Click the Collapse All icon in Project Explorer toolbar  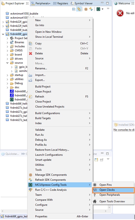(x=74, y=9)
